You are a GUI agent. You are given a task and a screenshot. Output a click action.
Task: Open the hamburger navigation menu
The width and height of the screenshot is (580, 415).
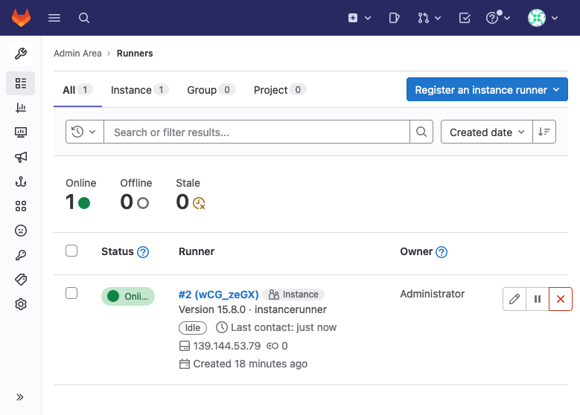(x=54, y=18)
